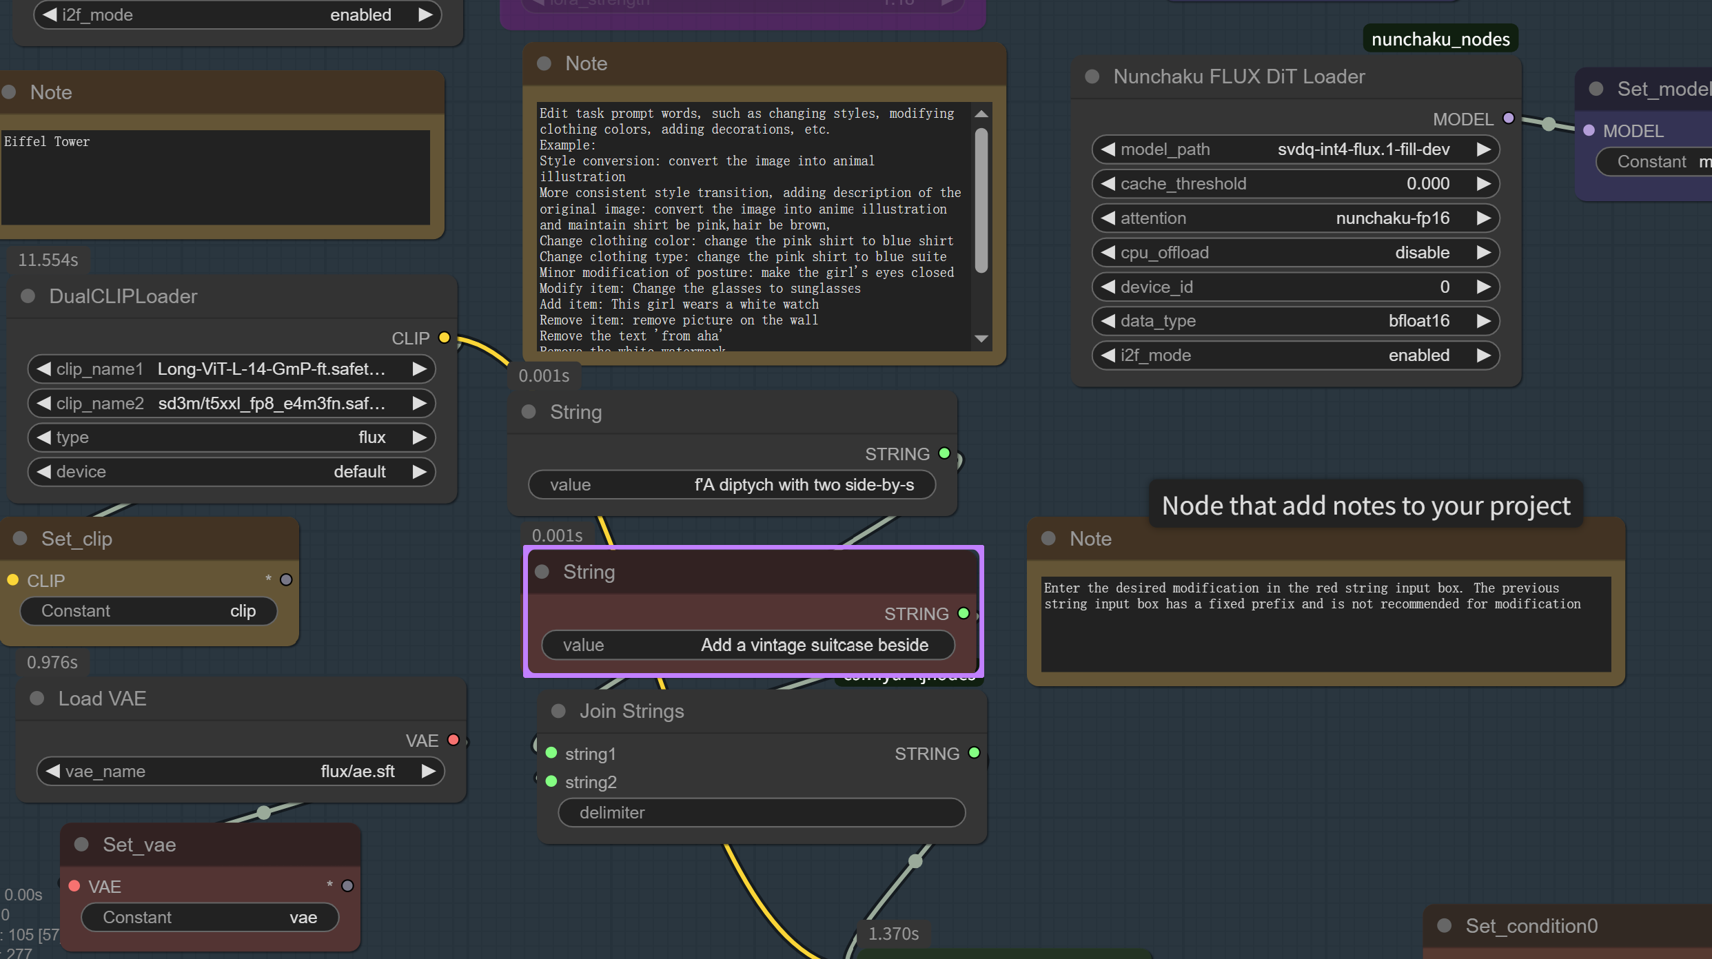Open the data_type bfloat16 combo
Viewport: 1712px width, 959px height.
point(1296,321)
